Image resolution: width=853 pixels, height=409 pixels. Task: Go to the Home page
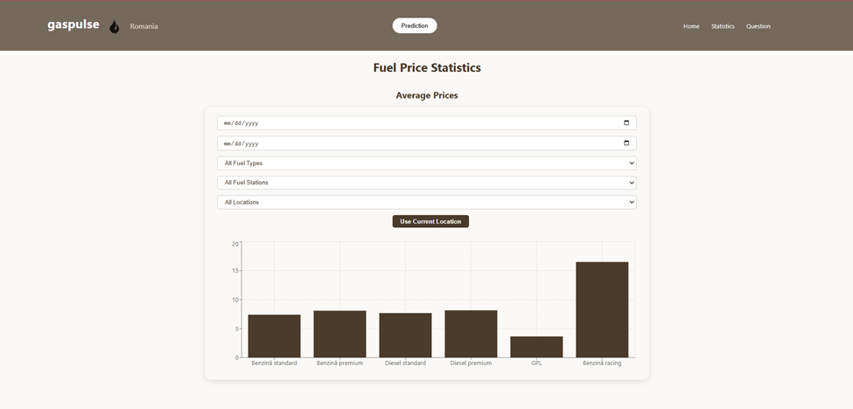click(691, 26)
